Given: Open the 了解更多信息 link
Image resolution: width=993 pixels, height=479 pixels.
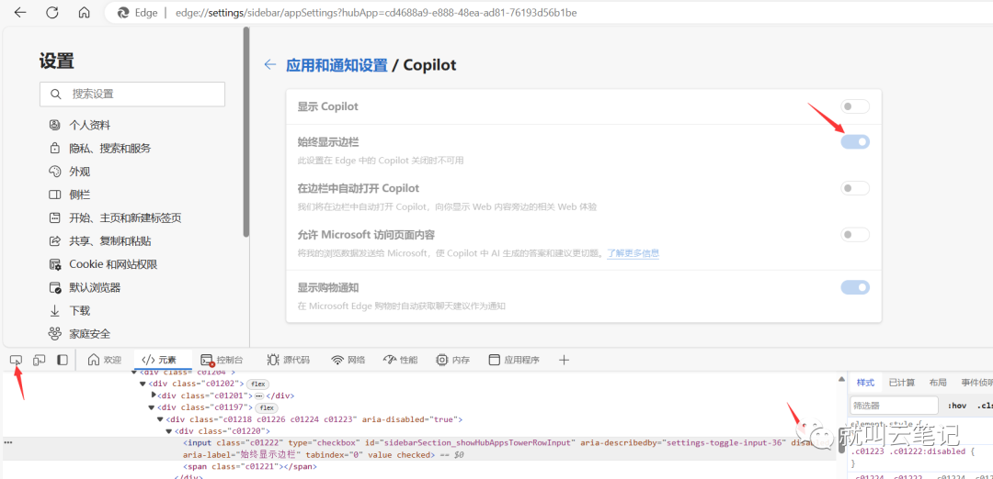Looking at the screenshot, I should coord(633,253).
